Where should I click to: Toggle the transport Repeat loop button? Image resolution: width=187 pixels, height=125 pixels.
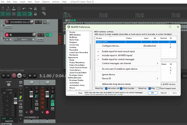click(x=24, y=76)
